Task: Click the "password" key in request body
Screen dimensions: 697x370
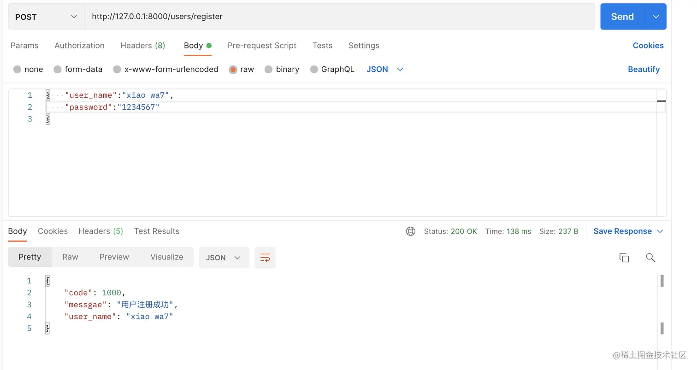Action: [89, 107]
